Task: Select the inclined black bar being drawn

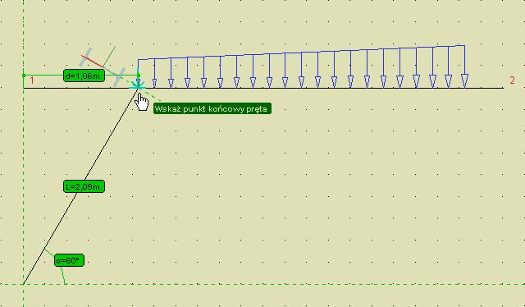Action: click(x=80, y=186)
